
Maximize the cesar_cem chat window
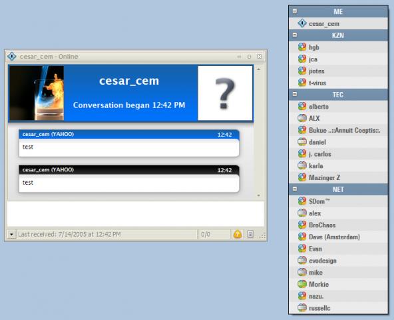tap(249, 57)
